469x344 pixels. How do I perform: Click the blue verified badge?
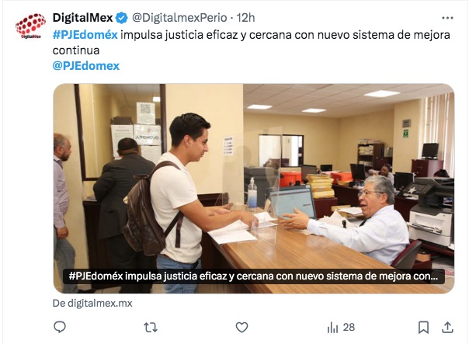121,18
